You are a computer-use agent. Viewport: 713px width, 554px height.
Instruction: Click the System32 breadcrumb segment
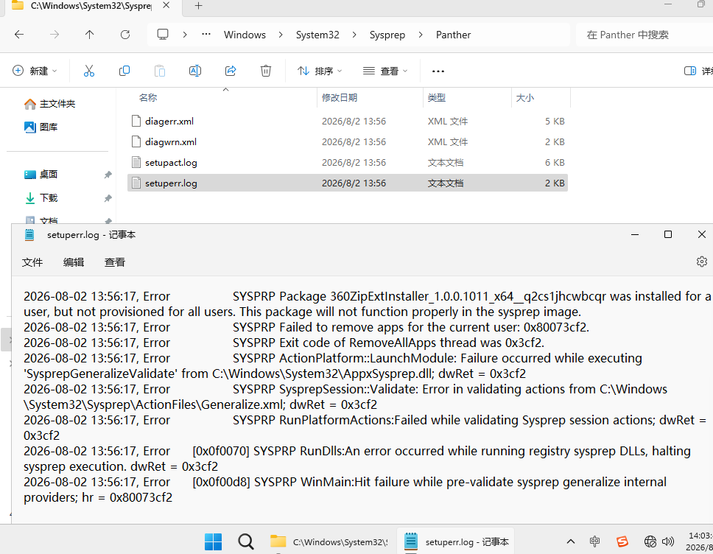click(x=317, y=35)
